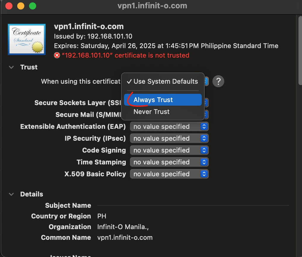The image size is (302, 257).
Task: Click the "Issued by: 192.168.101.10" line
Action: [x=93, y=36]
